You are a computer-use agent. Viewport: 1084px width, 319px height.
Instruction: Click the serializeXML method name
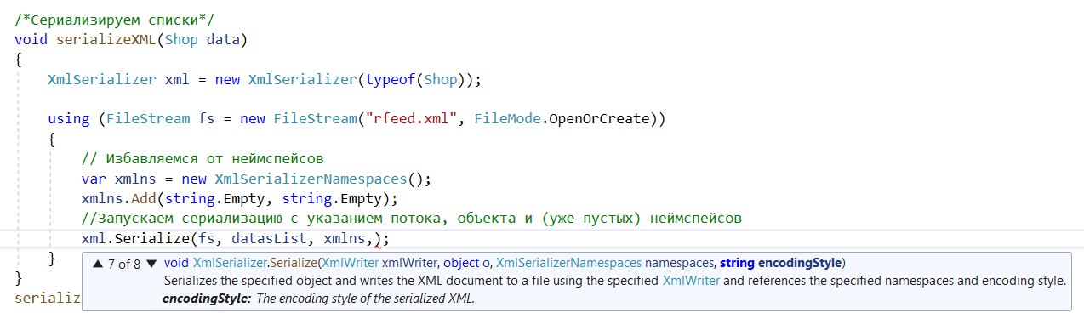[x=106, y=39]
